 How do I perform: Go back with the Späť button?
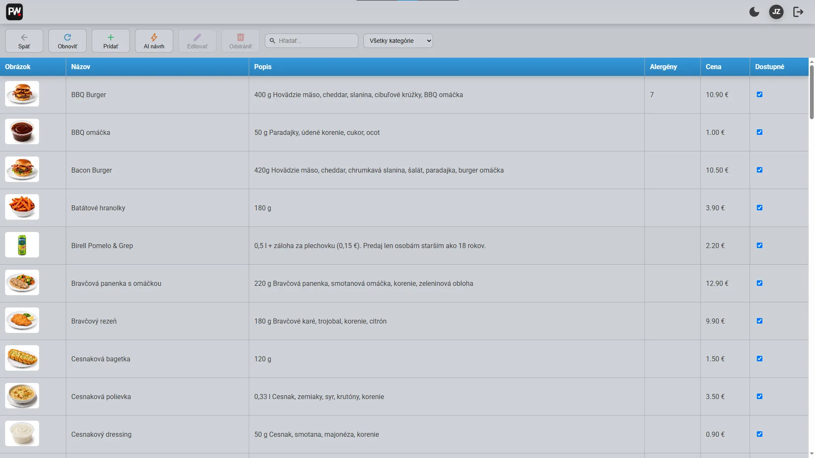point(24,41)
